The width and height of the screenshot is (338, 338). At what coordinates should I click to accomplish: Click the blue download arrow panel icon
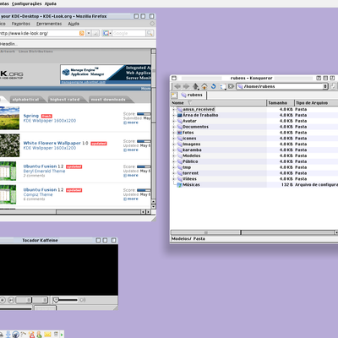[x=8, y=334]
